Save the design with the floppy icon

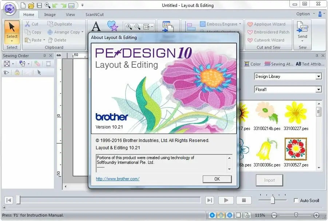click(39, 5)
